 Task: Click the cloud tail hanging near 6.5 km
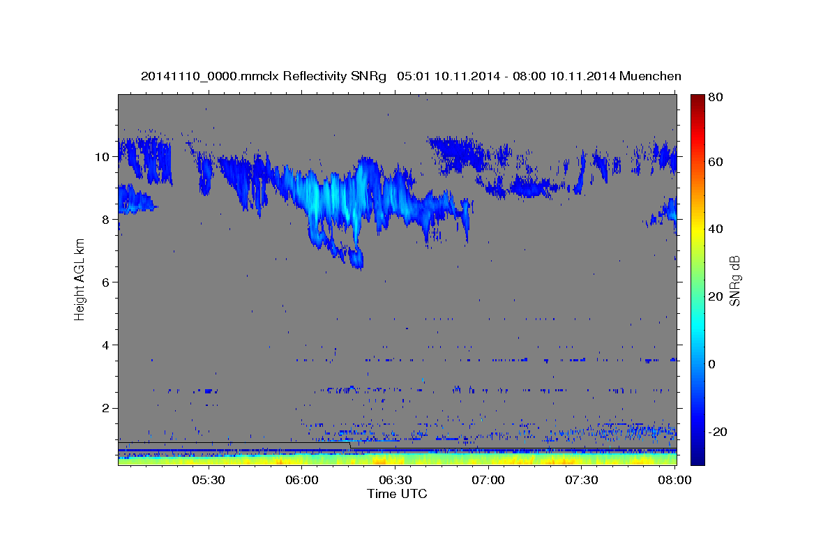356,260
